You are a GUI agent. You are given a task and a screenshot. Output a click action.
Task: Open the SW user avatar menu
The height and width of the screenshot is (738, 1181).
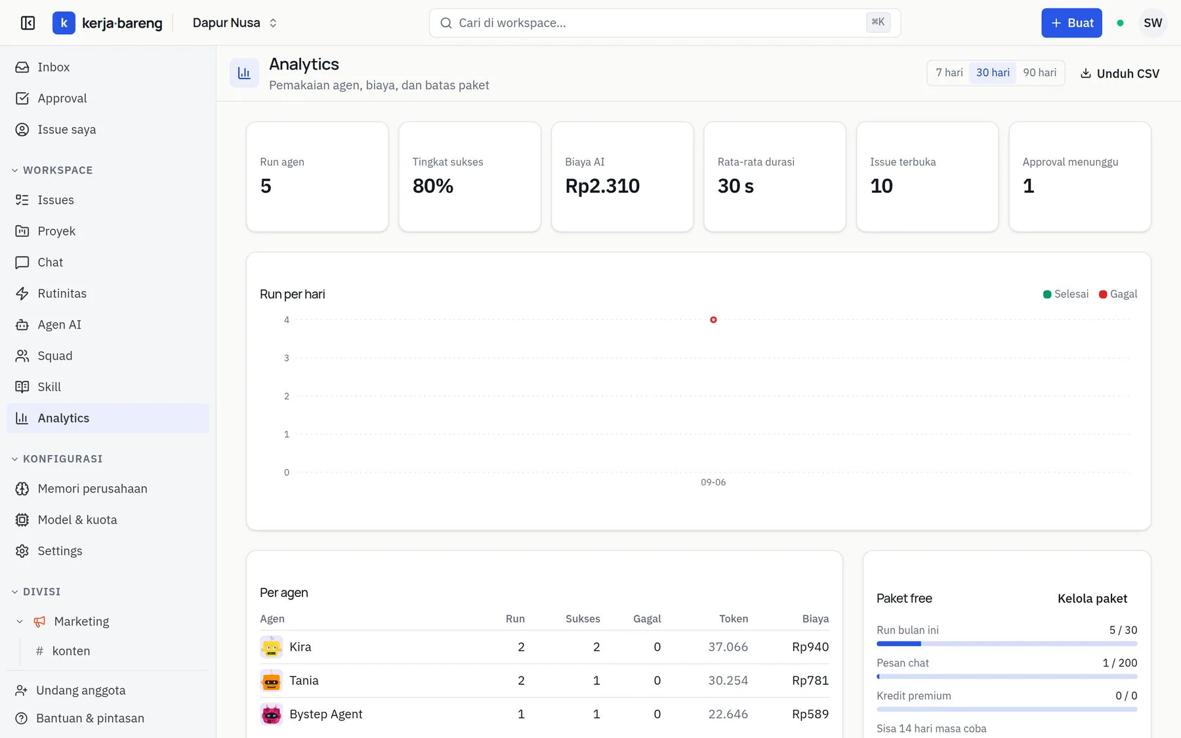coord(1153,23)
